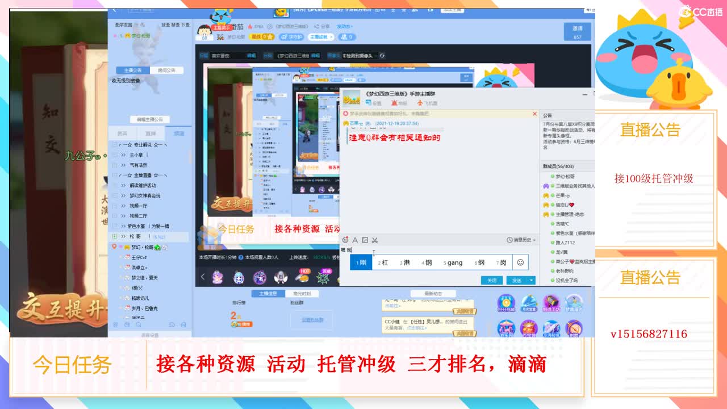This screenshot has width=727, height=409.
Task: Open the 贵宾 tab
Action: (x=122, y=133)
